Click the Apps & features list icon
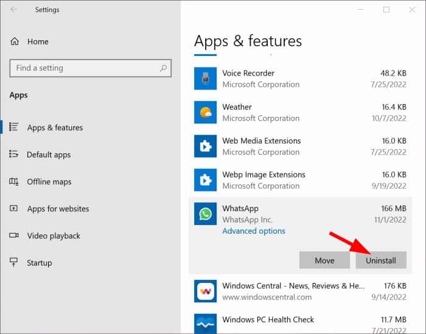This screenshot has height=334, width=426. pos(13,127)
